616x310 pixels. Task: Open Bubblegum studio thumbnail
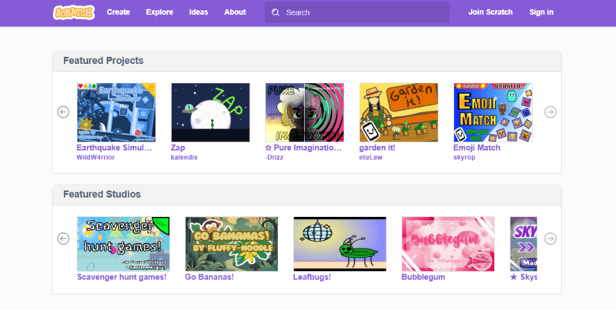448,244
